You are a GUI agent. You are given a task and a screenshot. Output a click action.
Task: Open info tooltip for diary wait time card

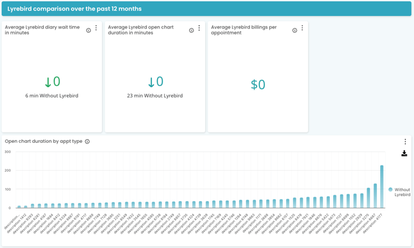88,30
